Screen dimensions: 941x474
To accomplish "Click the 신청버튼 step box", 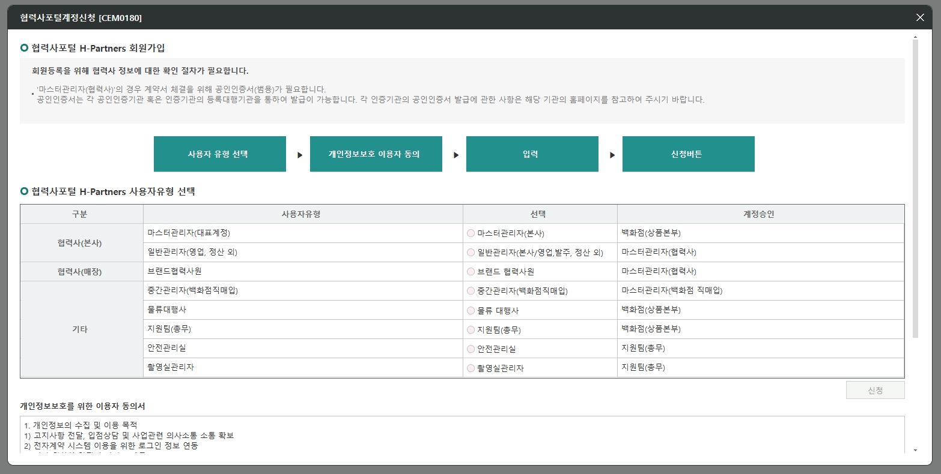I will point(688,154).
